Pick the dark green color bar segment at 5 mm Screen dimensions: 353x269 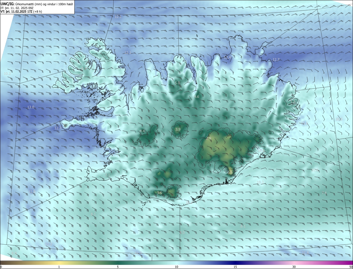coord(118,263)
